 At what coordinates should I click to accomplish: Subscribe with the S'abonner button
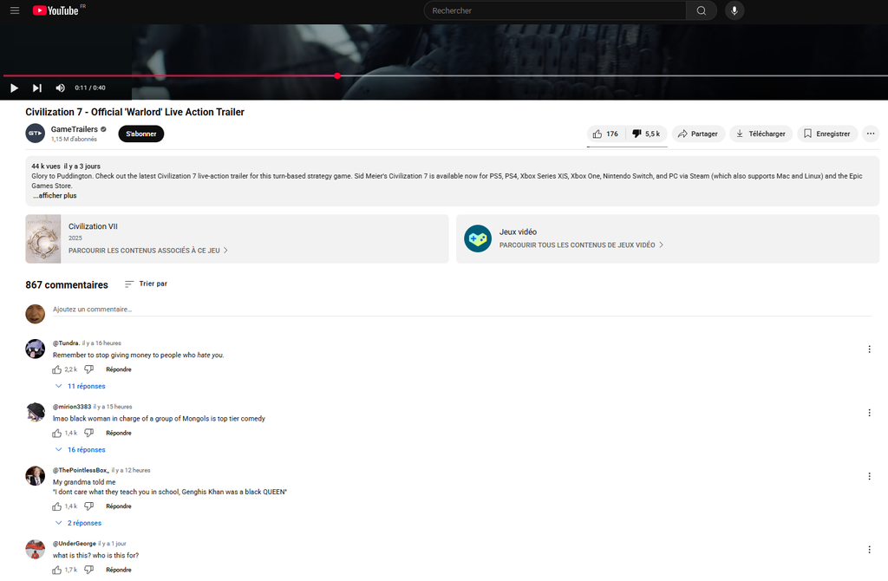click(x=141, y=134)
